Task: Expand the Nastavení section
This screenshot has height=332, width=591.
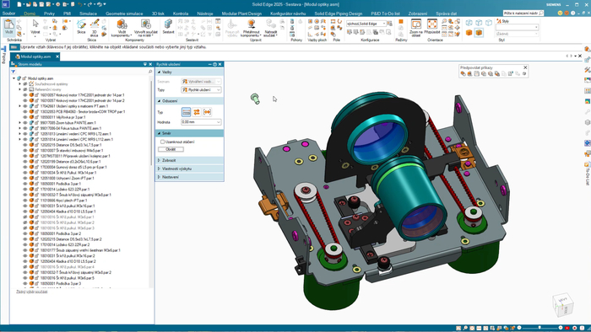Action: [x=190, y=177]
